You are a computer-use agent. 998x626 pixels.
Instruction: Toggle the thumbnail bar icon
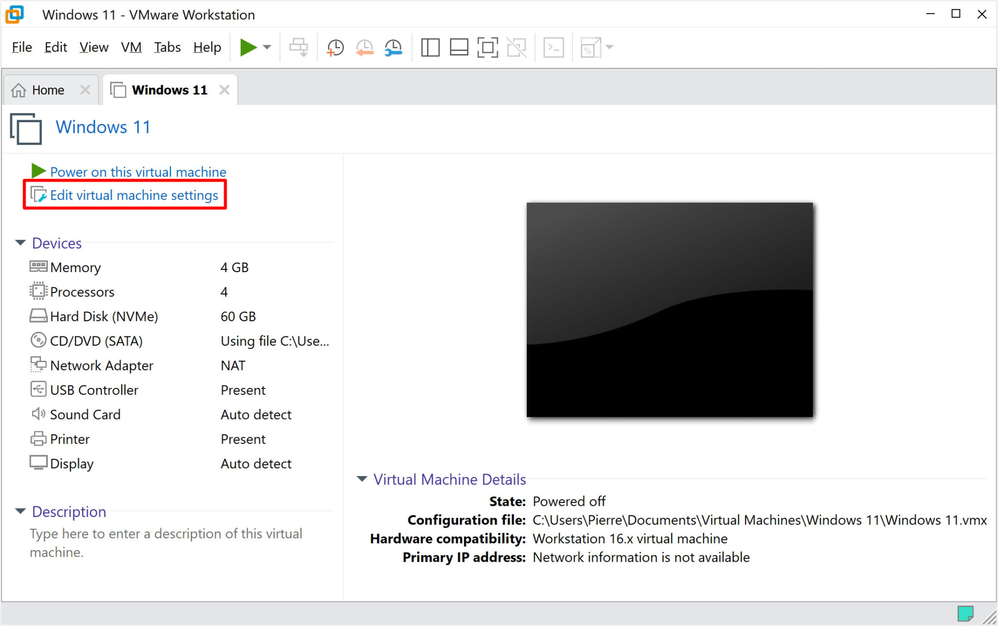coord(459,47)
